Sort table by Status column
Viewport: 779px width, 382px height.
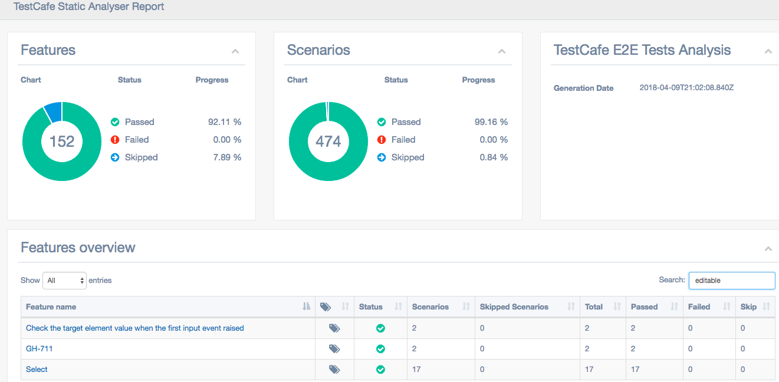(x=380, y=307)
